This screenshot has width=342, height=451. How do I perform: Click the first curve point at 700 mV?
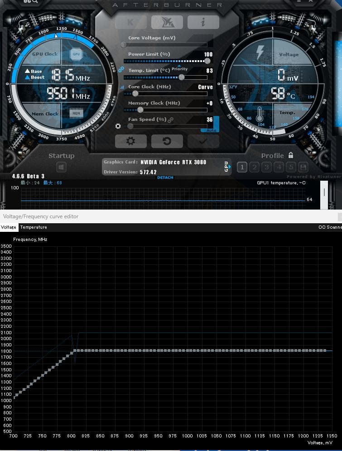pos(14,398)
